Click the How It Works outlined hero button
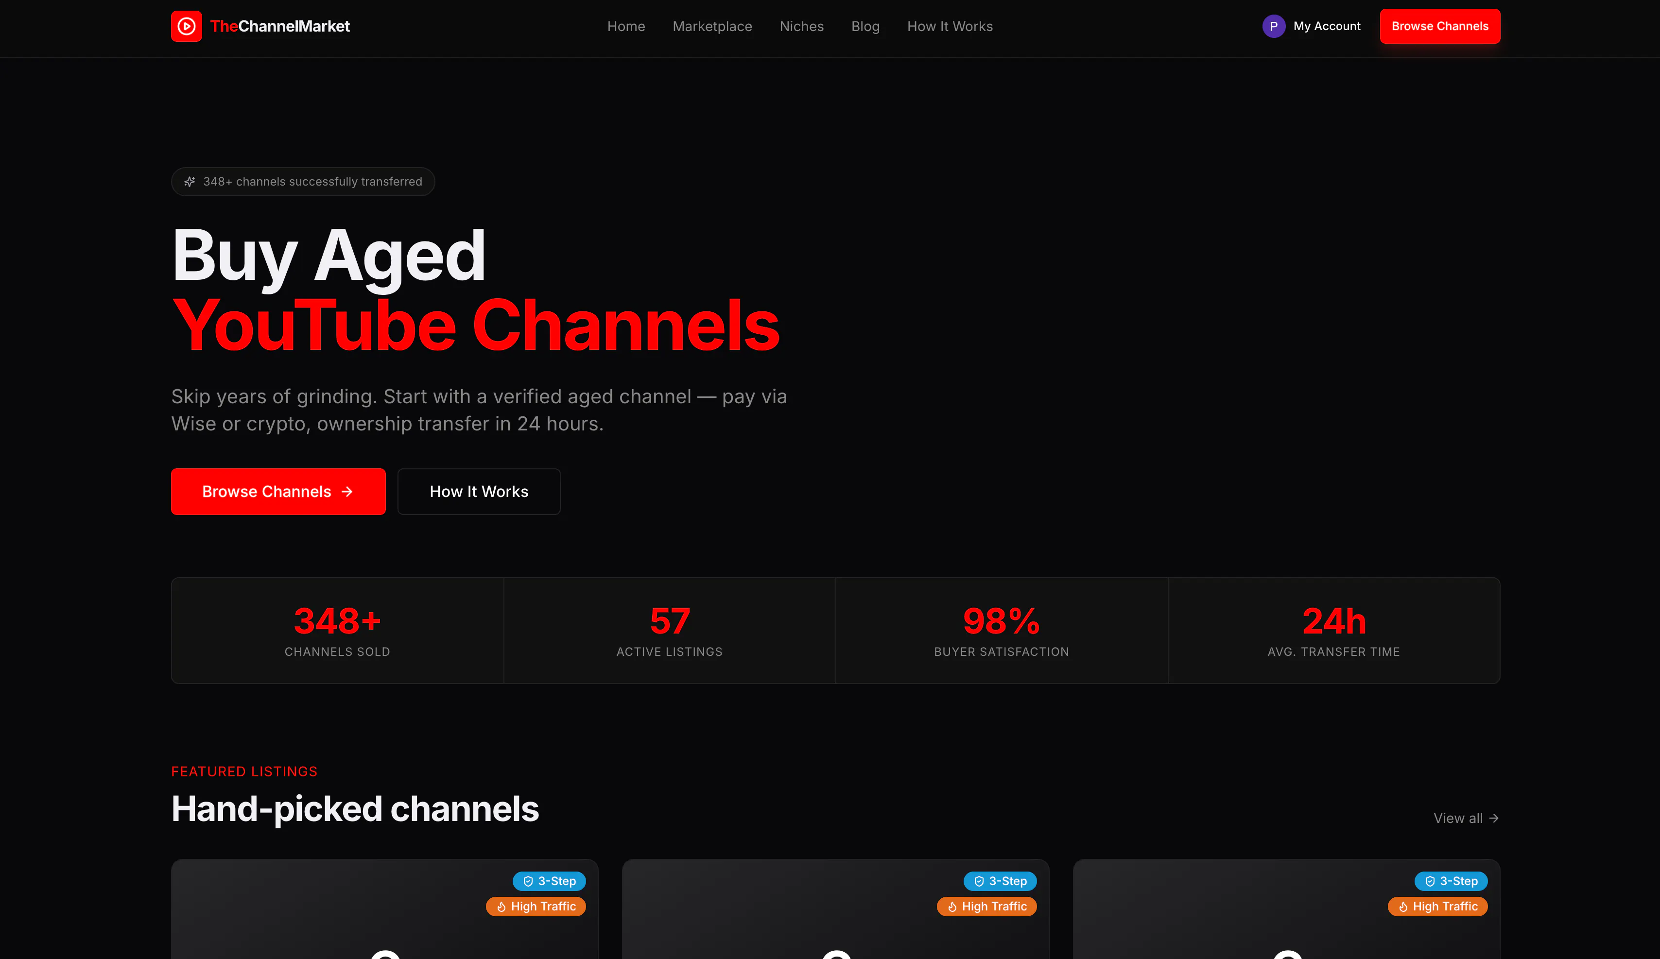 click(x=479, y=491)
